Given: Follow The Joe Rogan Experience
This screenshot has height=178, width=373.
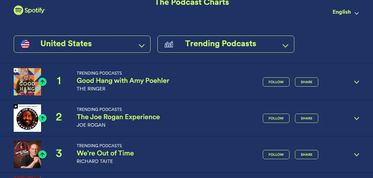Looking at the screenshot, I should [276, 118].
